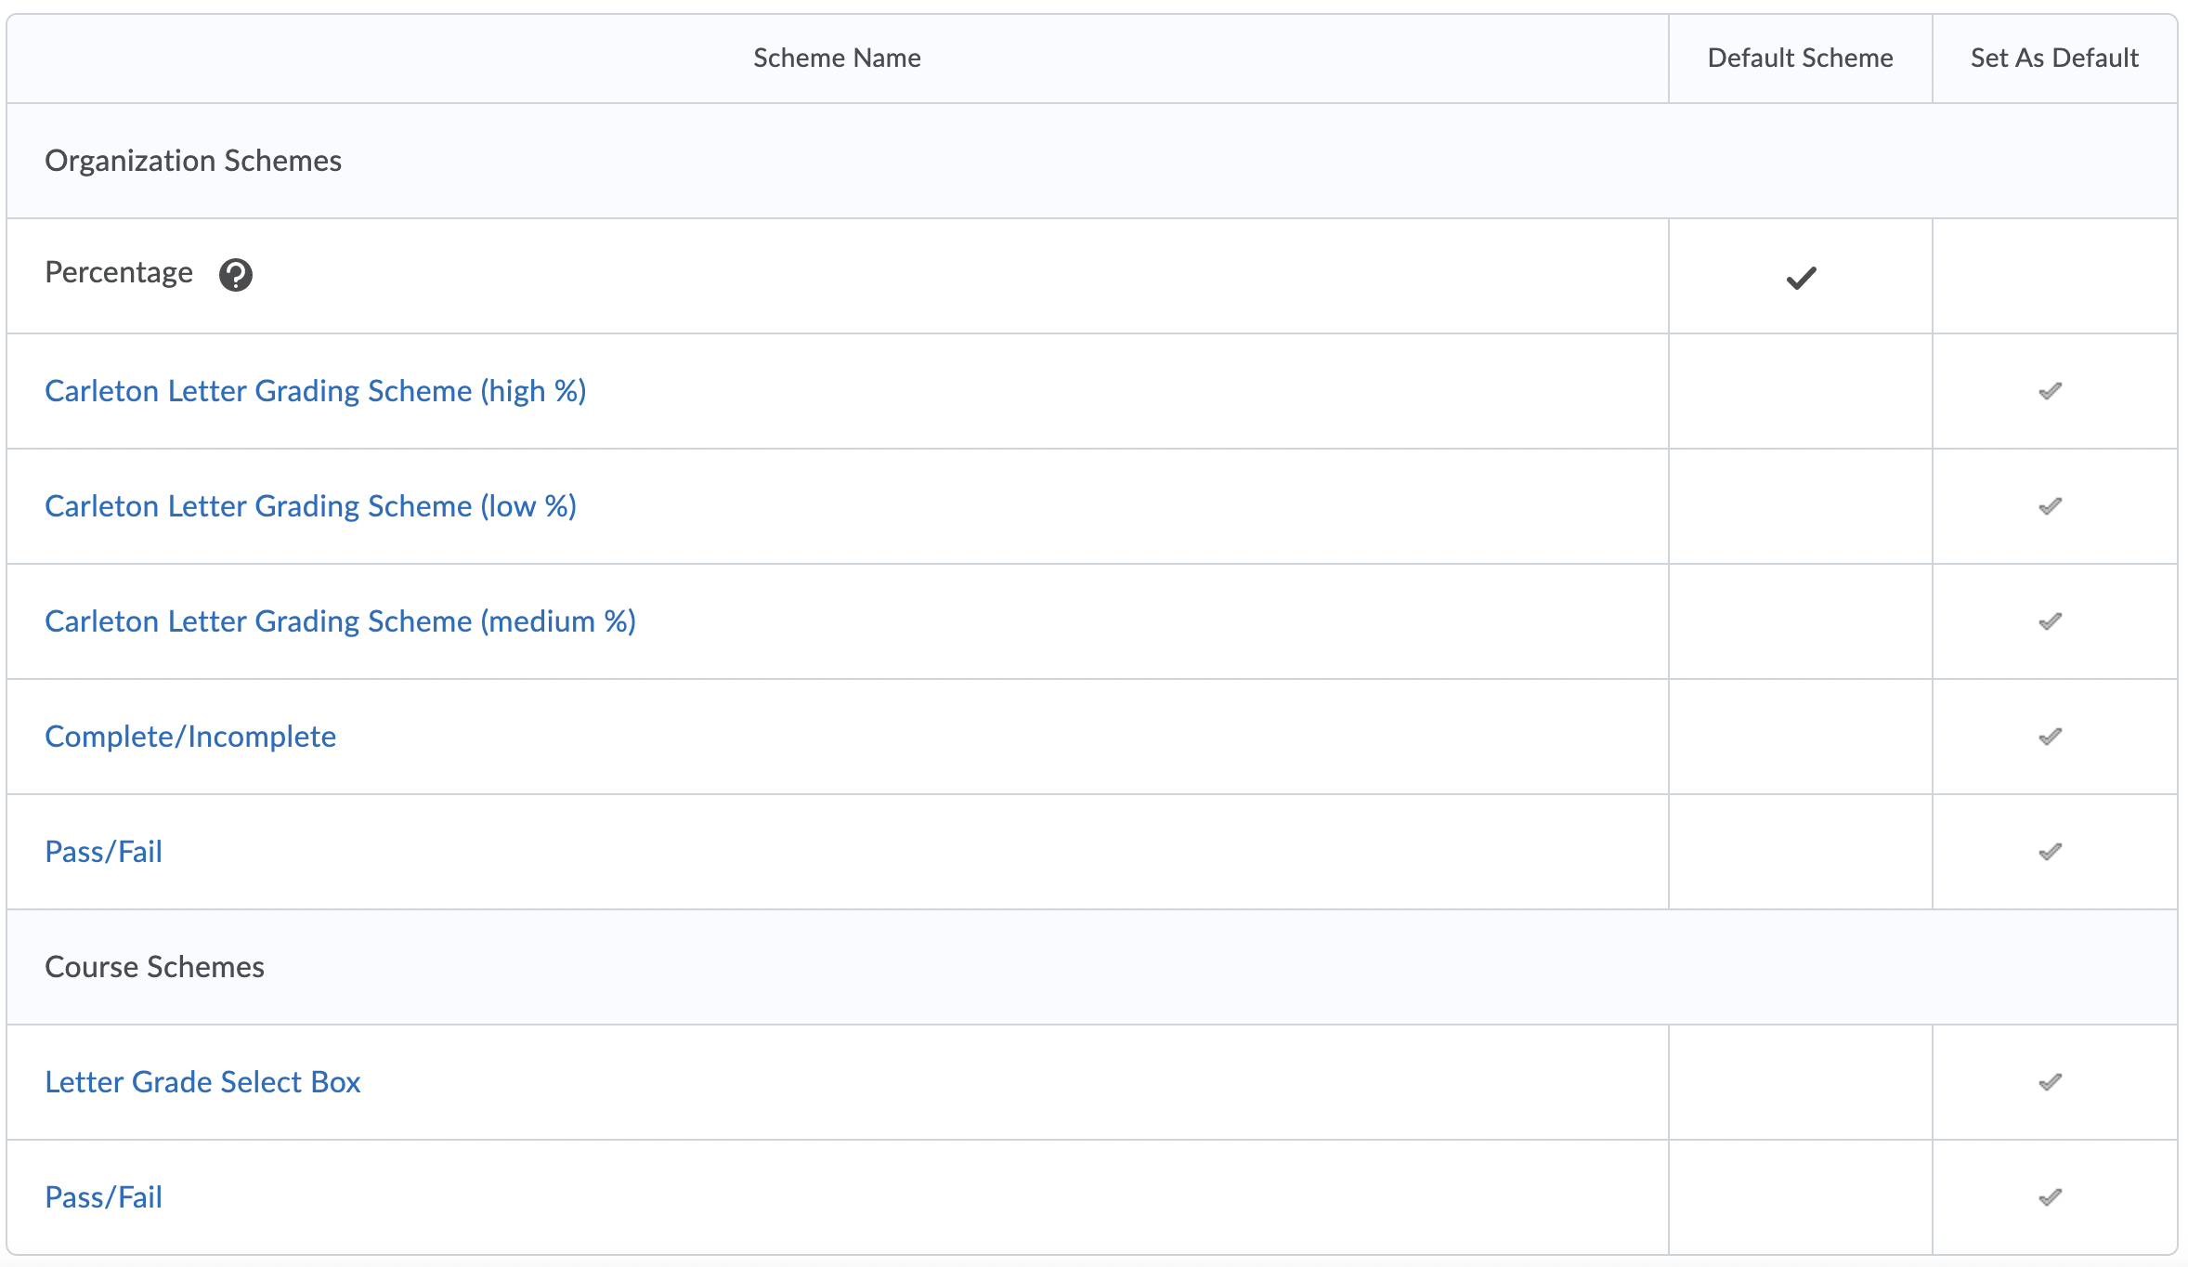Click the Organization Schemes section heading
Screen dimensions: 2188x1267
point(193,161)
